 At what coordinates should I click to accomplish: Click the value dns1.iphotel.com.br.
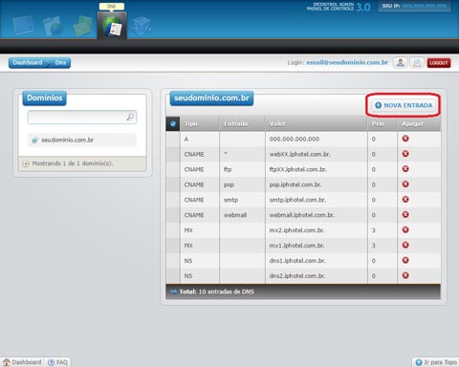[297, 261]
